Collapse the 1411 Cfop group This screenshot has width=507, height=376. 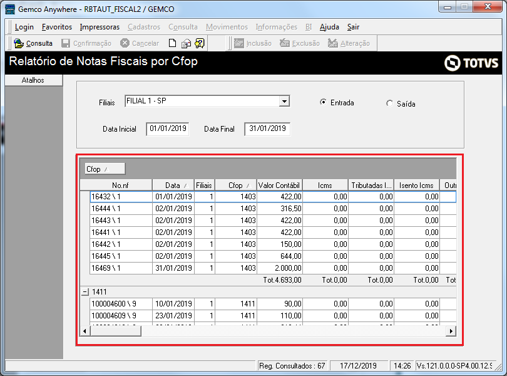pos(84,292)
